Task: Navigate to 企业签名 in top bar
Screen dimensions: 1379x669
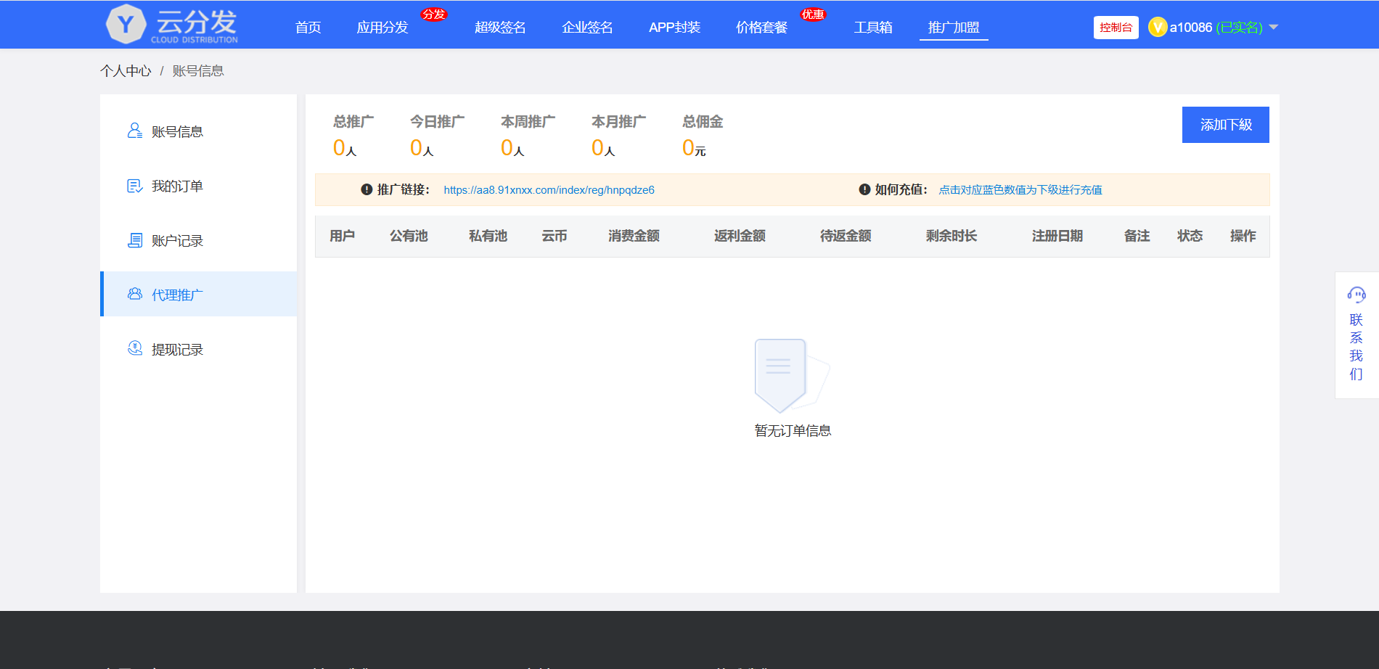Action: click(587, 28)
